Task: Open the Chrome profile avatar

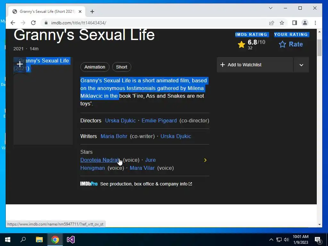Action: 305,23
